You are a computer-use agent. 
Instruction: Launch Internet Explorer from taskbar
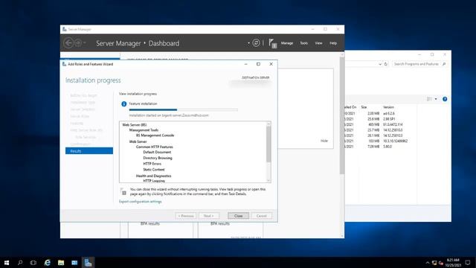coord(48,263)
